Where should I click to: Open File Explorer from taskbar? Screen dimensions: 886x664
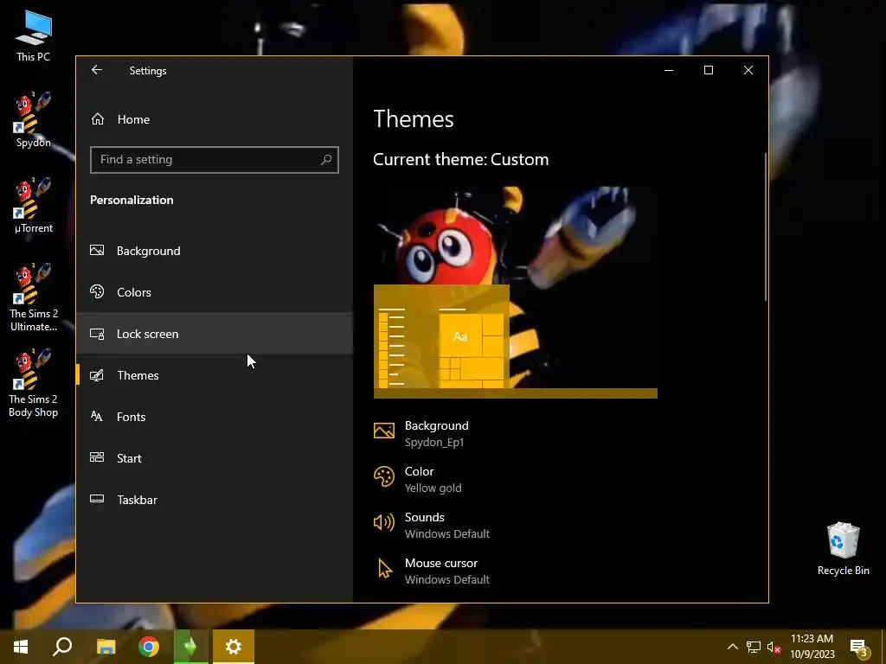click(x=106, y=647)
